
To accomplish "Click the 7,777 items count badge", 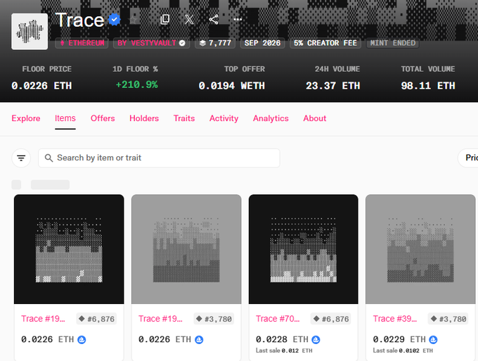I will (x=215, y=43).
